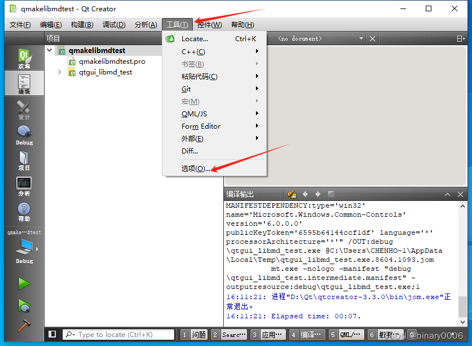
Task: Start debugging with run-with-bug icon
Action: coord(24,305)
